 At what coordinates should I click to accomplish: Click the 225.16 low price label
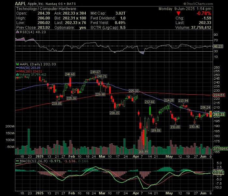(x=71, y=98)
